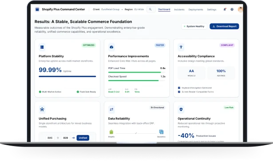Click the Shopify Plus Command Center logo icon
The image size is (273, 162).
point(37,9)
